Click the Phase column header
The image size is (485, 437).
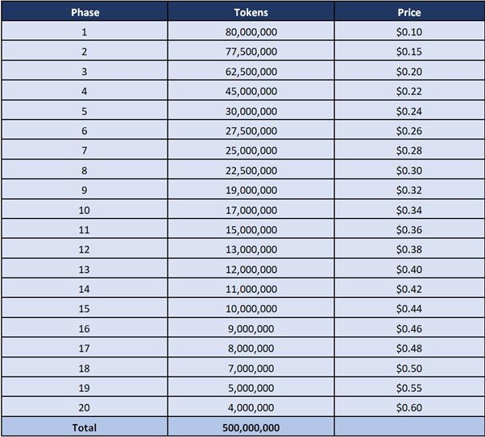[x=84, y=12]
